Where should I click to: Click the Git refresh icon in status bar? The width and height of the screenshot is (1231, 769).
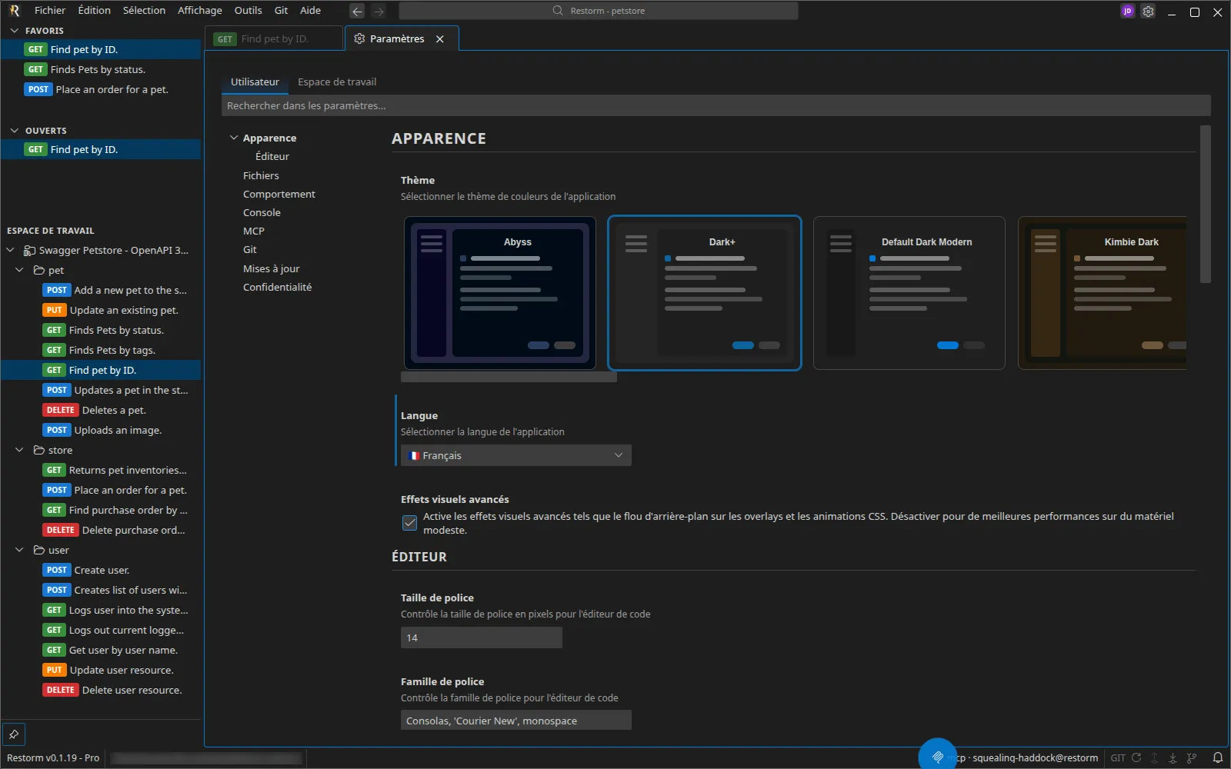tap(1136, 757)
